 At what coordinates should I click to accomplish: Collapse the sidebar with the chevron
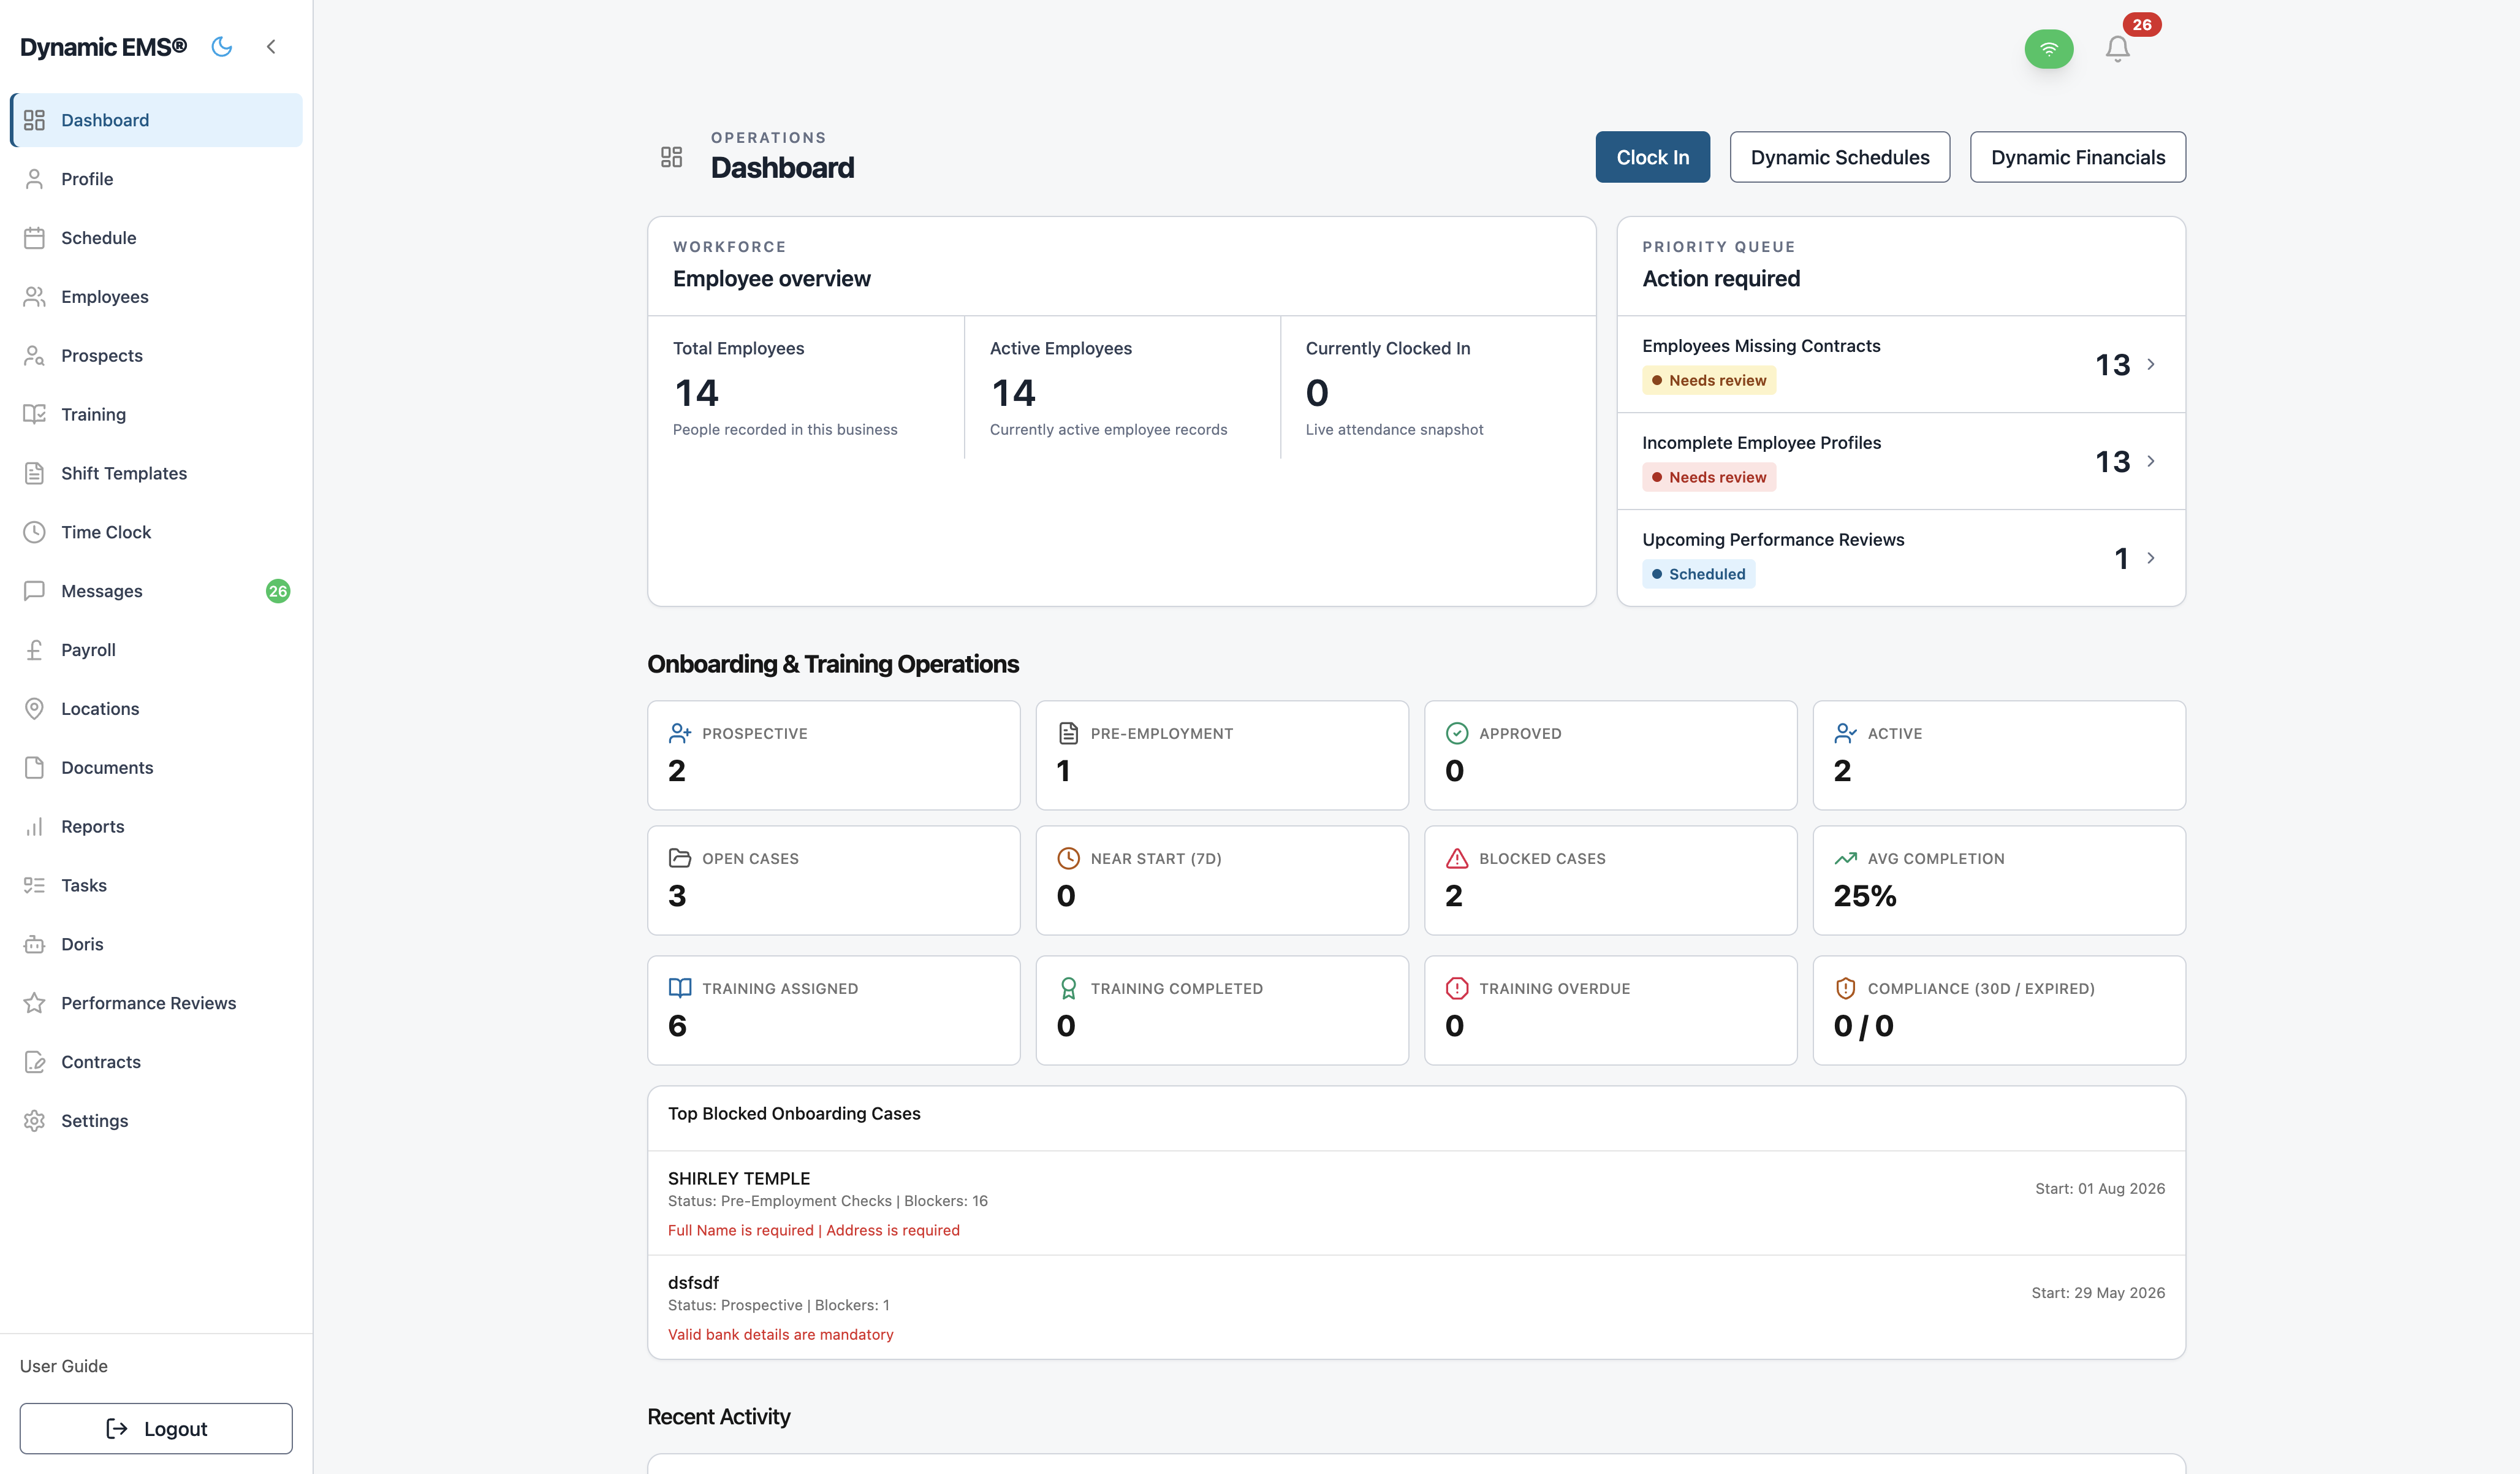(271, 47)
